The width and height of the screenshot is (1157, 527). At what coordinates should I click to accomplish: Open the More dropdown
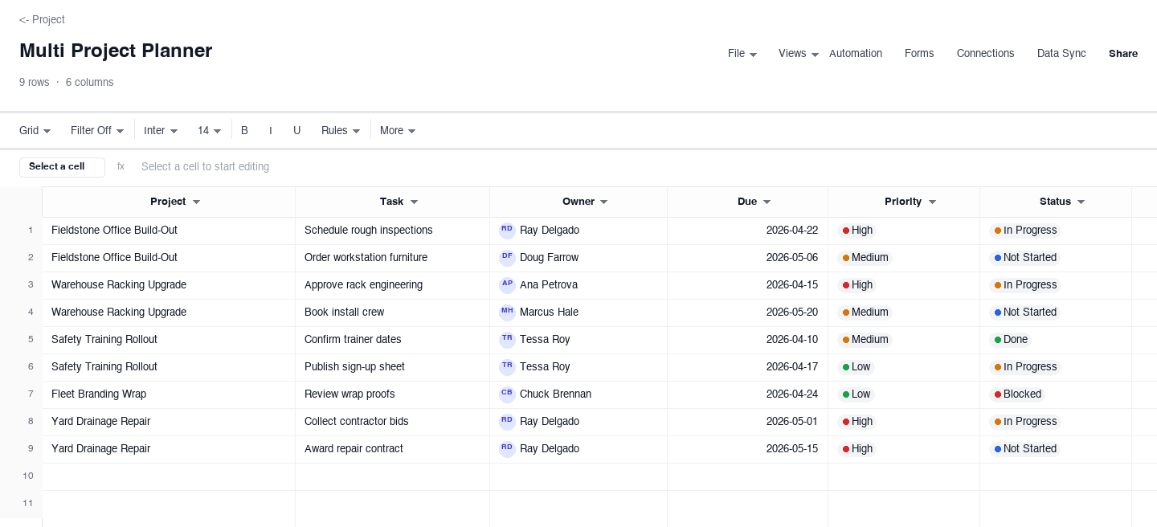click(398, 130)
